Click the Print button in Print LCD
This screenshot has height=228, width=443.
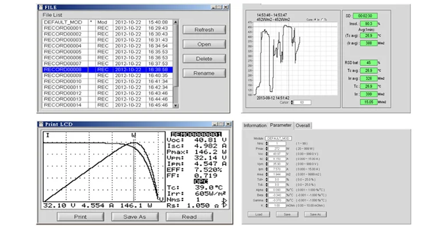80,216
